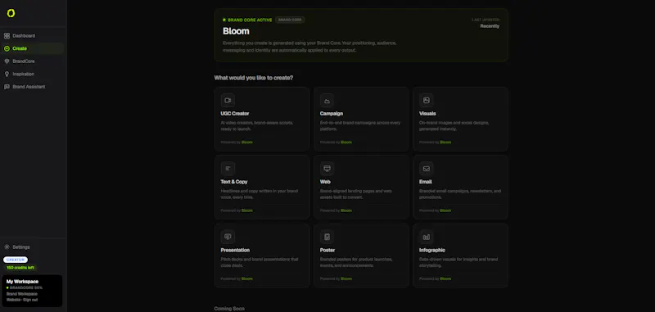Click Powered by Bloom in the Infographic card
This screenshot has height=312, width=655.
[436, 279]
